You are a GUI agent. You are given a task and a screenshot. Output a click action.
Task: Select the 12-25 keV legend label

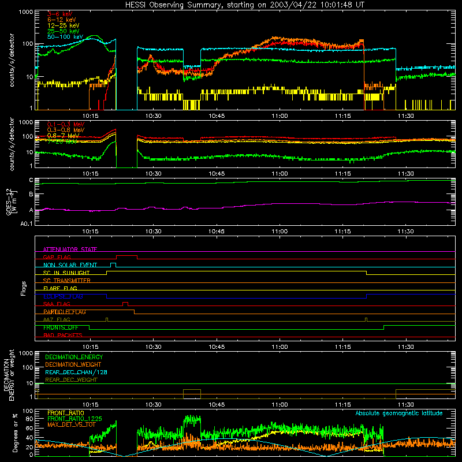coord(64,25)
